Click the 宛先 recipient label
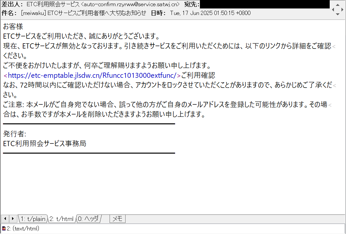Image resolution: width=346 pixels, height=234 pixels. click(x=192, y=4)
